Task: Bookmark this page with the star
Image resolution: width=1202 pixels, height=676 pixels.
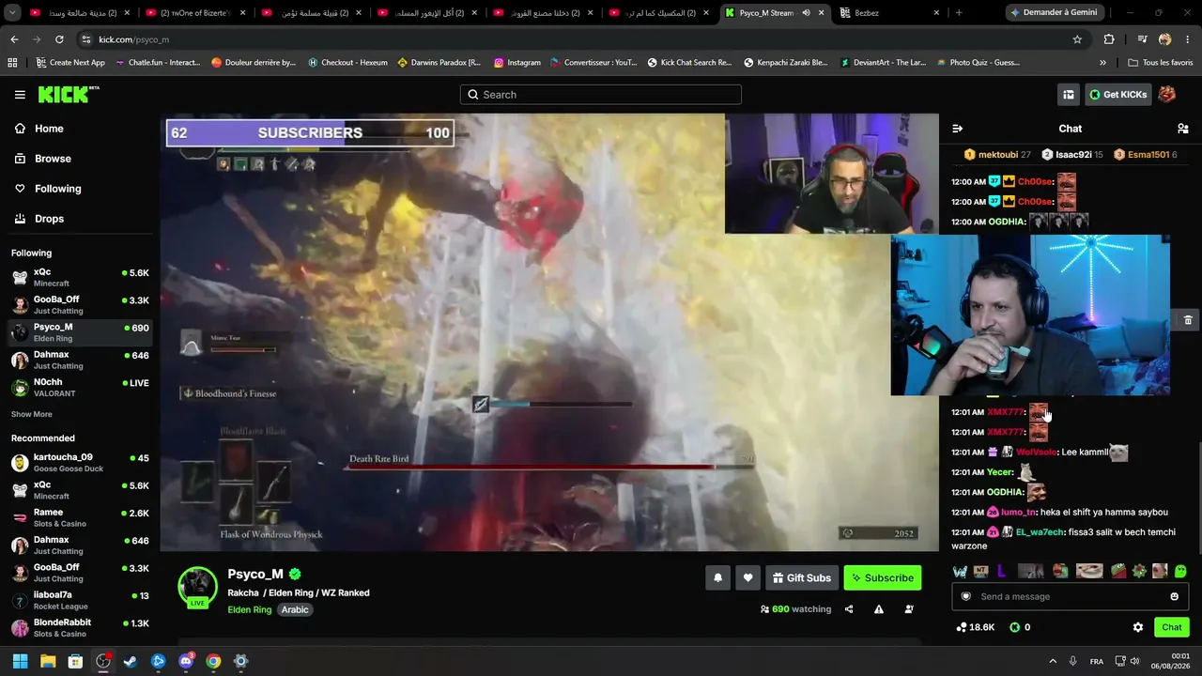Action: [1077, 39]
